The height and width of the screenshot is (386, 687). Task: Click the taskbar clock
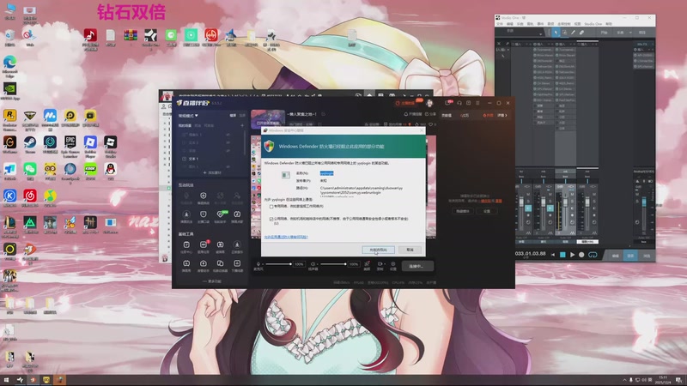pos(663,380)
